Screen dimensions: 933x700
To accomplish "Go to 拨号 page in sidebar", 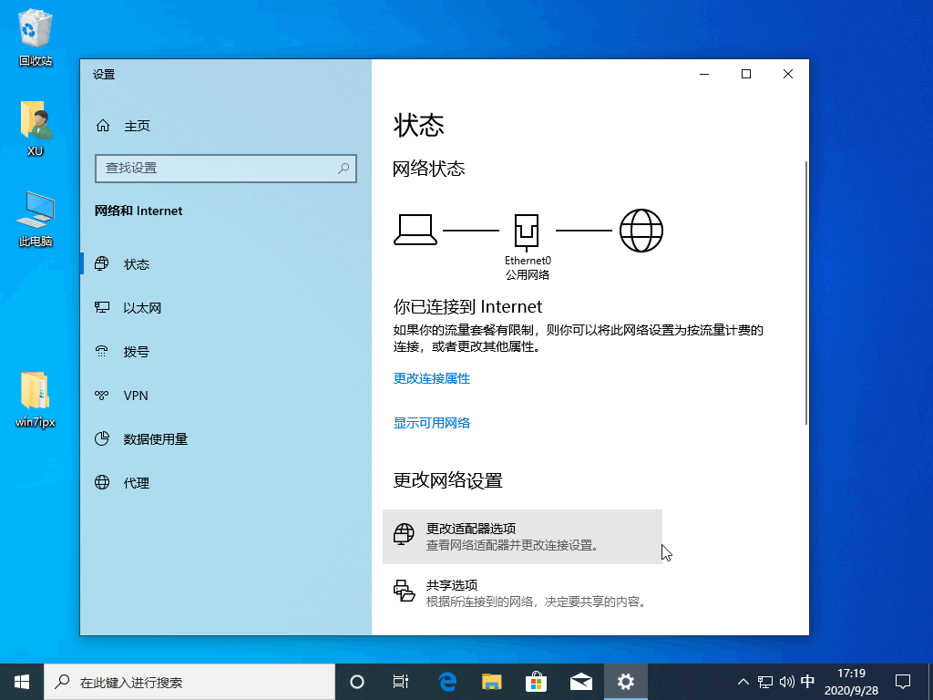I will pyautogui.click(x=226, y=352).
